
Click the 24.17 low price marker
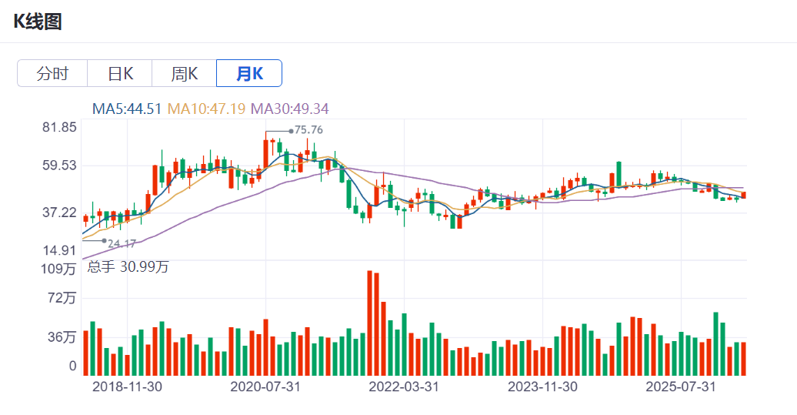121,243
